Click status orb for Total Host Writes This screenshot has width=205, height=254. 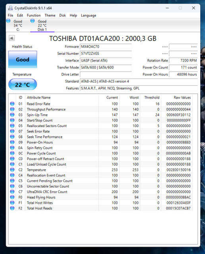pyautogui.click(x=12, y=203)
